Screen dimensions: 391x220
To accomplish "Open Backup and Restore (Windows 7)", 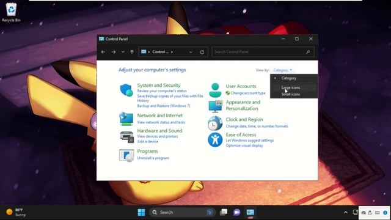I will click(164, 106).
